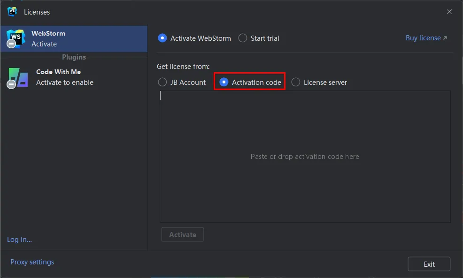463x278 pixels.
Task: Click the Activate button below the code area
Action: click(x=183, y=235)
